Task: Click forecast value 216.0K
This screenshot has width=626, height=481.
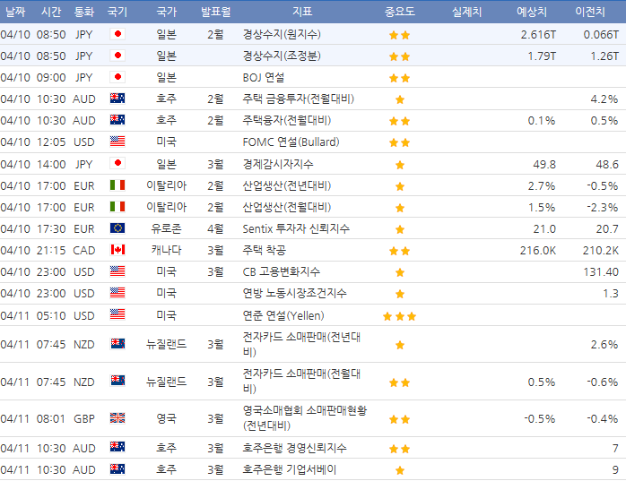Action: pos(537,251)
